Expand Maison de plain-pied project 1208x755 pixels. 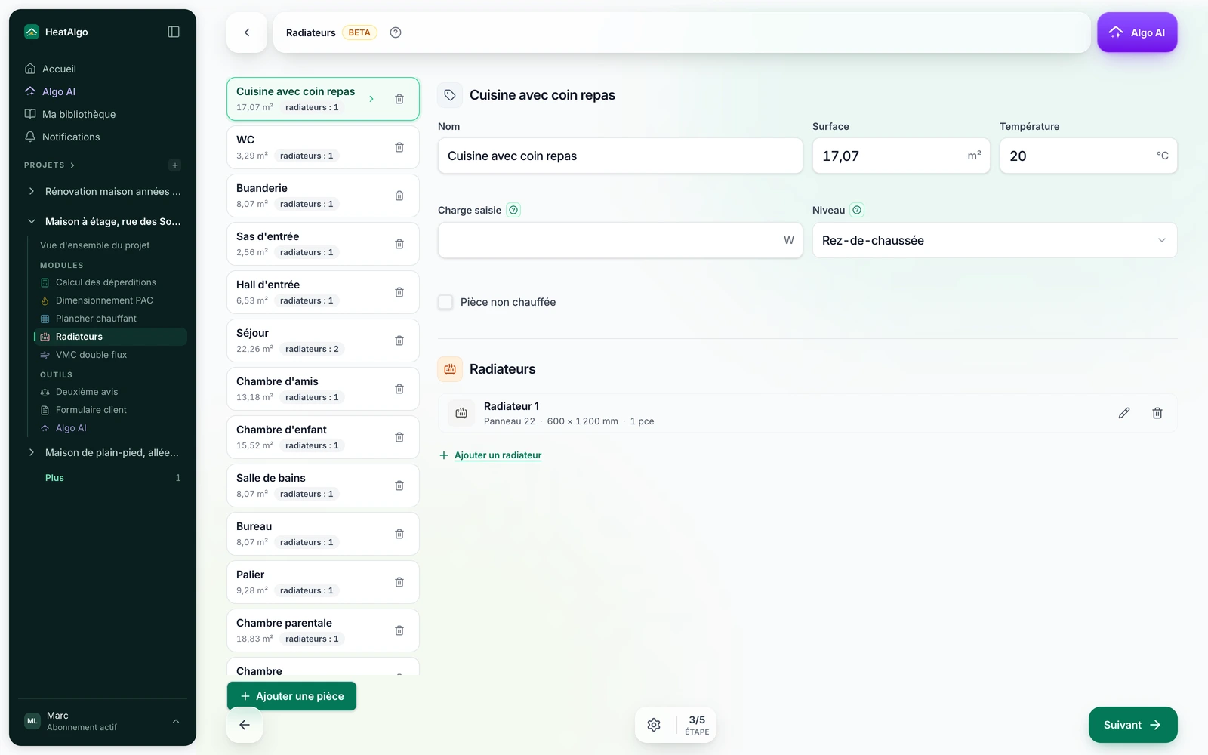(x=32, y=452)
